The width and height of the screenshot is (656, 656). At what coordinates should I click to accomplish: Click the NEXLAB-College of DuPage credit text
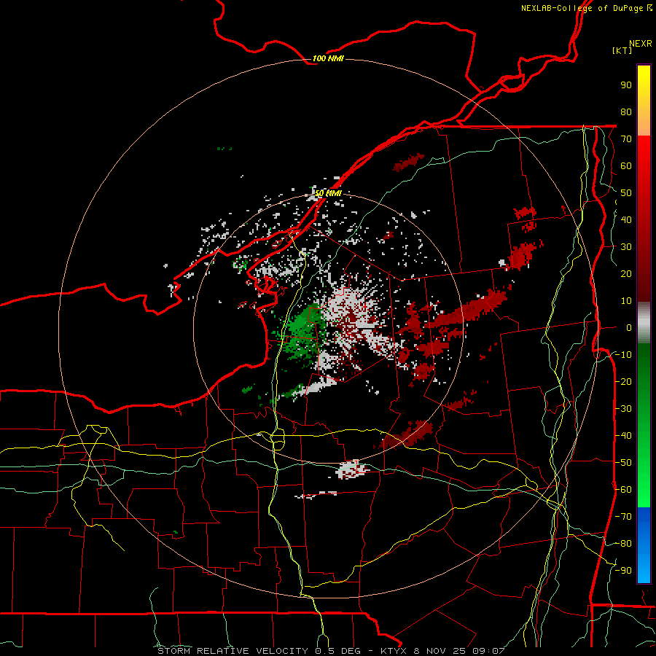[x=586, y=8]
